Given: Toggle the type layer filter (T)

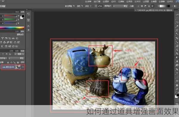Looking at the screenshot, I should 3,54.
